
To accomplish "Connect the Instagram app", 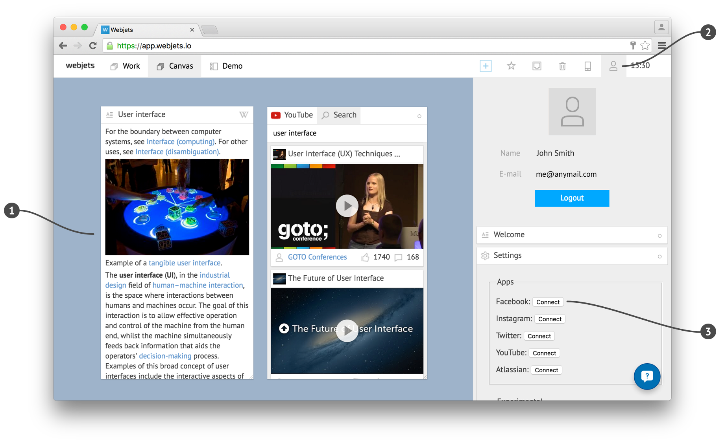I will point(550,319).
